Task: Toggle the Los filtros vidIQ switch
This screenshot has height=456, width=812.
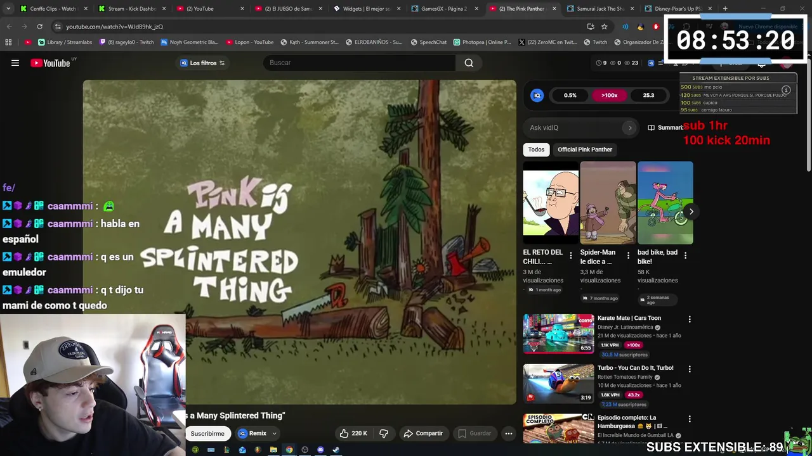Action: (222, 63)
